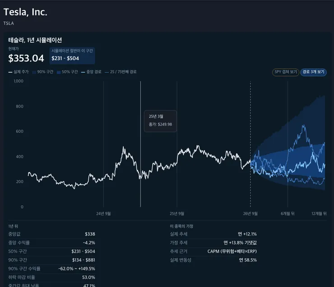Click the 실제 변동성 연 58.5% value

coord(248,260)
